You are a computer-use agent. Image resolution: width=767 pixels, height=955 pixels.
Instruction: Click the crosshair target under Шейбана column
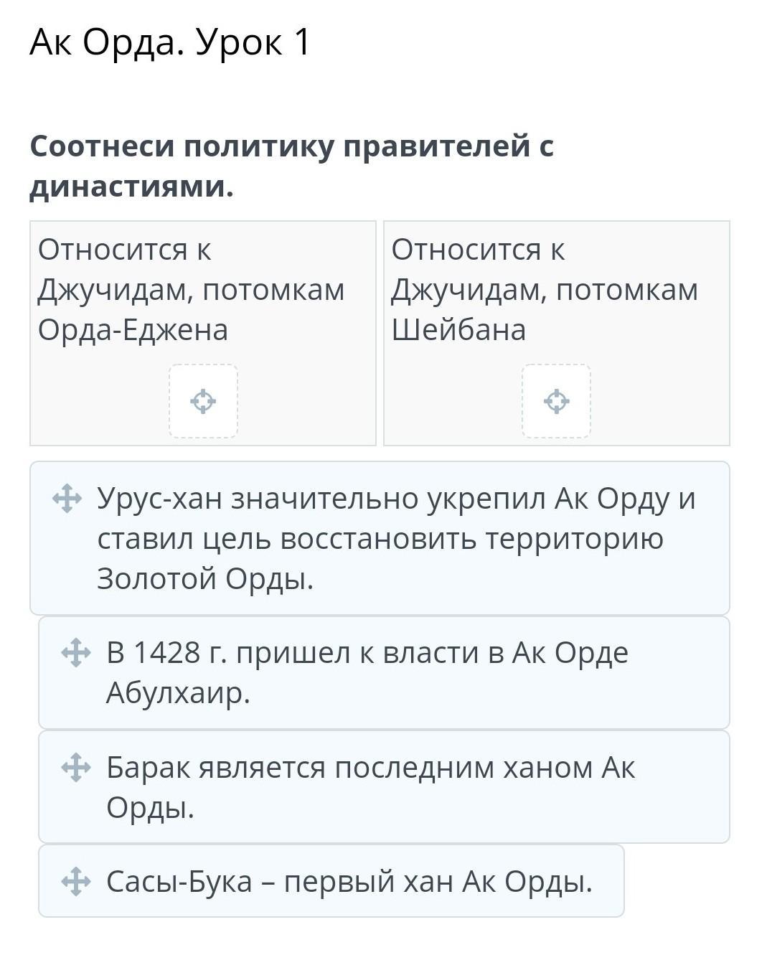pos(556,401)
